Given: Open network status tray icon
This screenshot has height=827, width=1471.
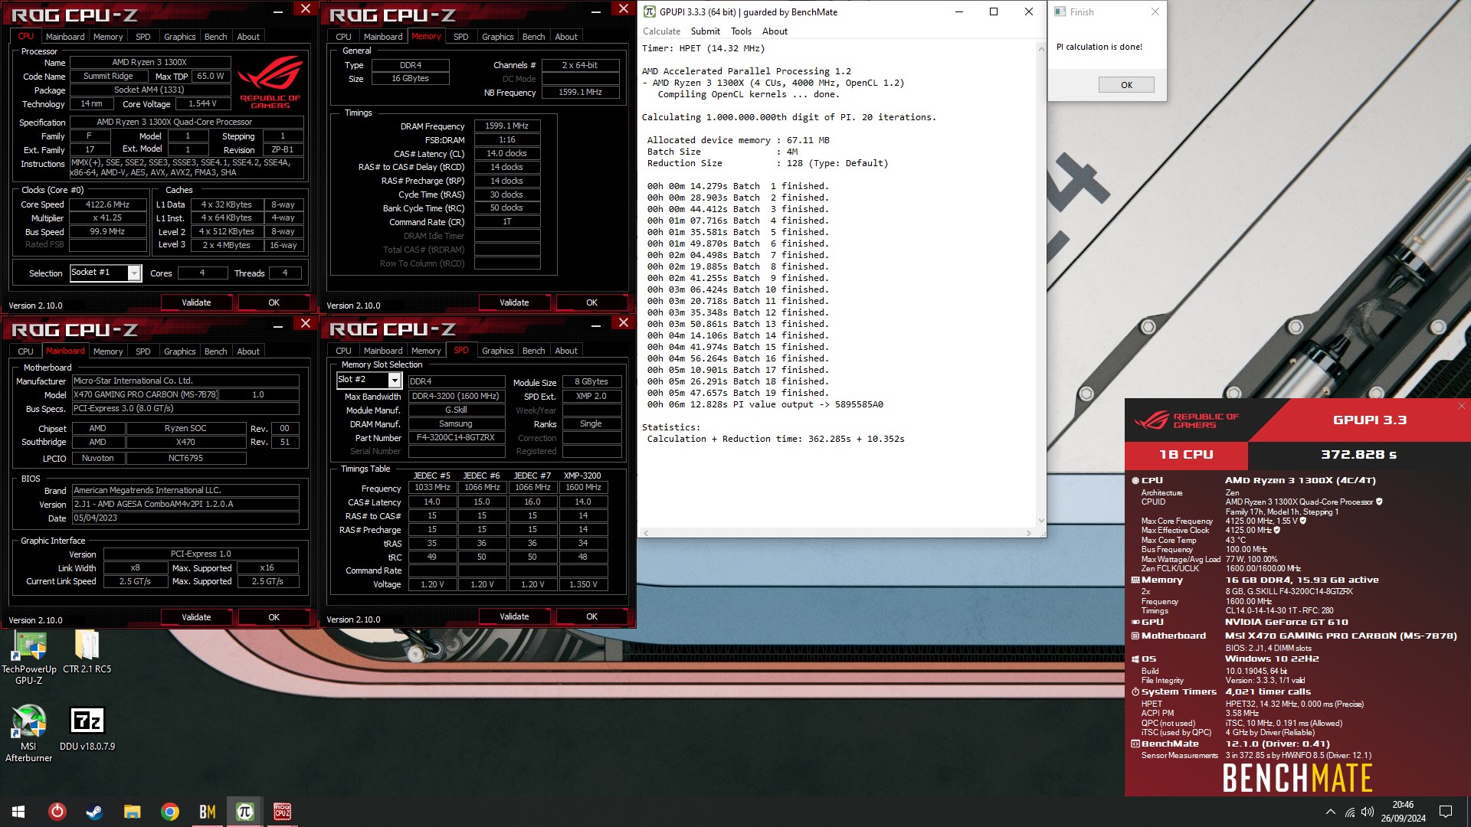Looking at the screenshot, I should 1350,812.
